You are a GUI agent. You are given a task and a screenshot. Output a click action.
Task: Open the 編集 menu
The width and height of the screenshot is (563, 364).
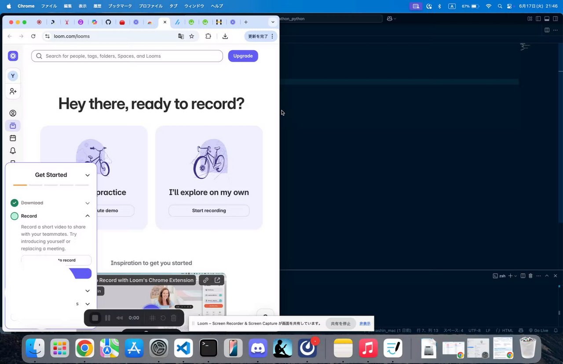pyautogui.click(x=68, y=6)
